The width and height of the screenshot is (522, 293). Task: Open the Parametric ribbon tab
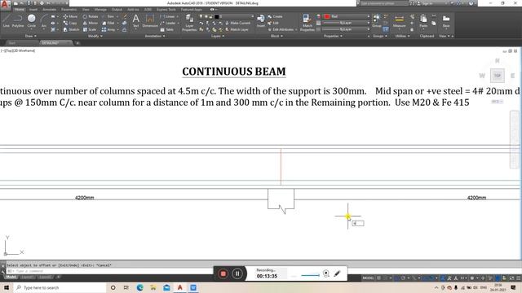pos(69,9)
